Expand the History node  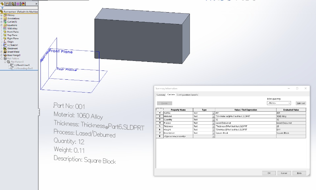2,15
